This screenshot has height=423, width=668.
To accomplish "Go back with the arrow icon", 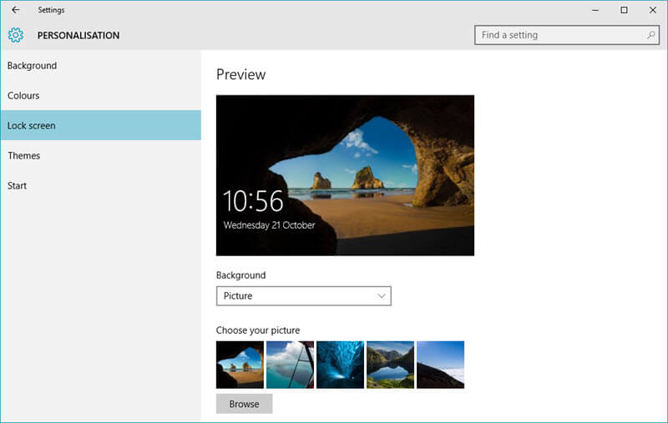I will (15, 10).
